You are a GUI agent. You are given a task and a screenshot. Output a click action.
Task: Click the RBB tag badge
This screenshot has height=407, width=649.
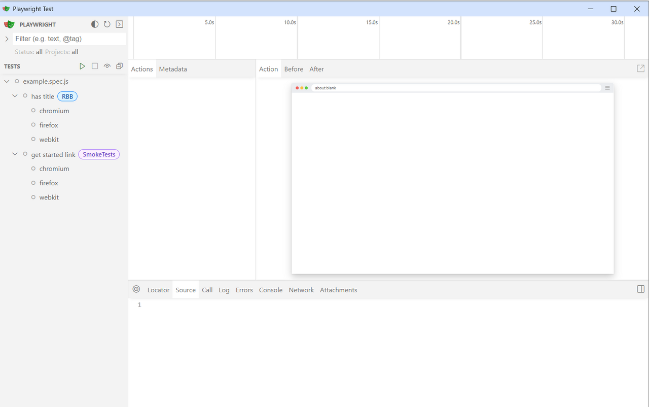tap(67, 96)
